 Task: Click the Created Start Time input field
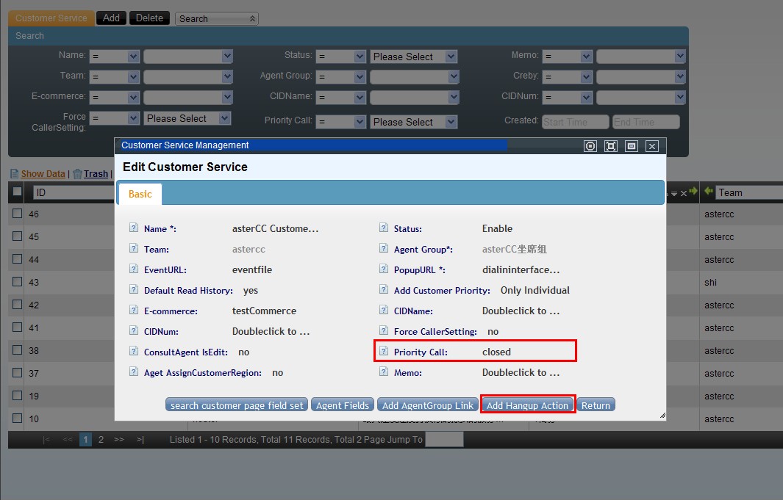point(575,122)
